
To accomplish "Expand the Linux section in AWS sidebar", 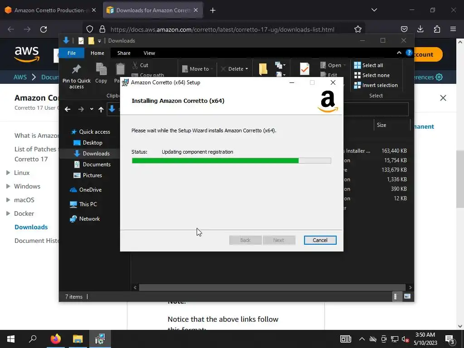I will pyautogui.click(x=8, y=173).
